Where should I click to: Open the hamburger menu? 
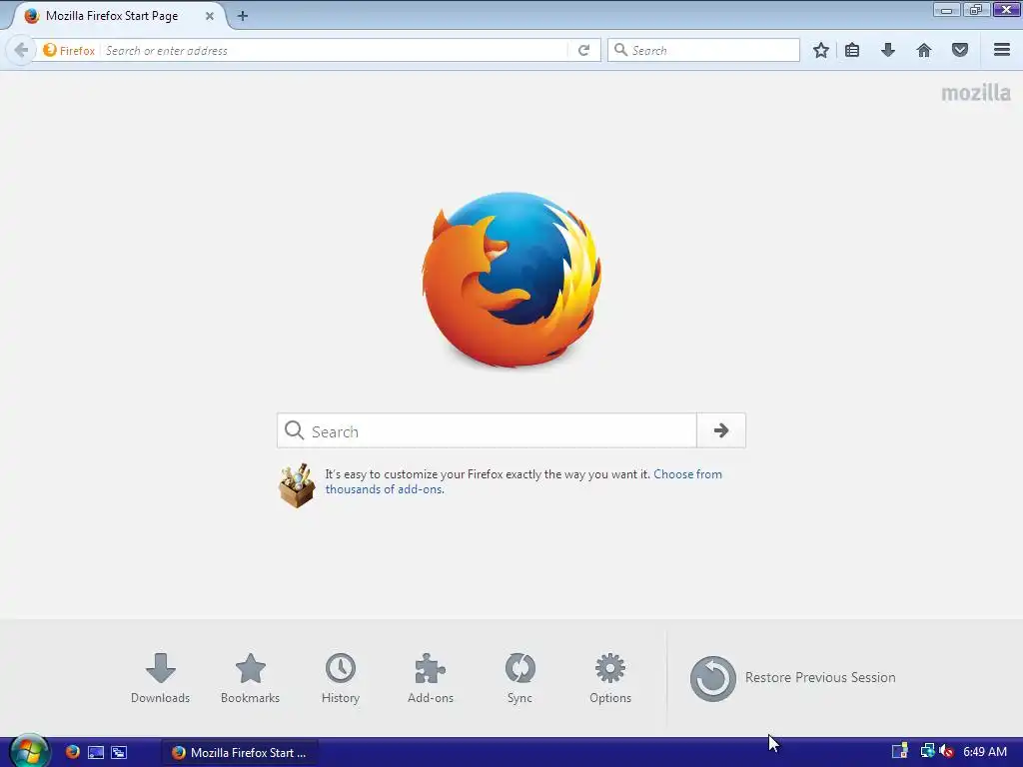click(1002, 50)
